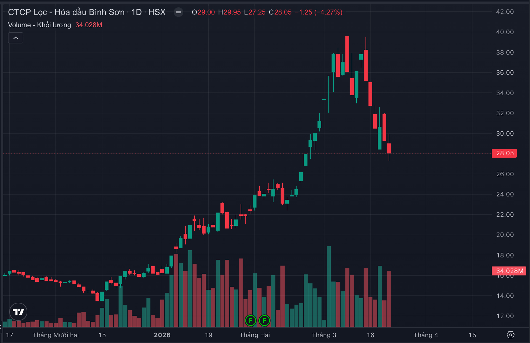Image resolution: width=530 pixels, height=343 pixels.
Task: Collapse the indicator legend chevron button
Action: click(15, 38)
